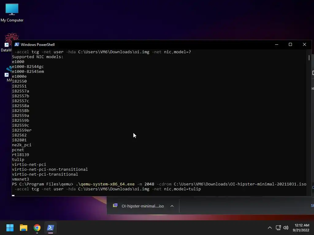
Task: Click the 'e1000e' entry
Action: click(19, 76)
